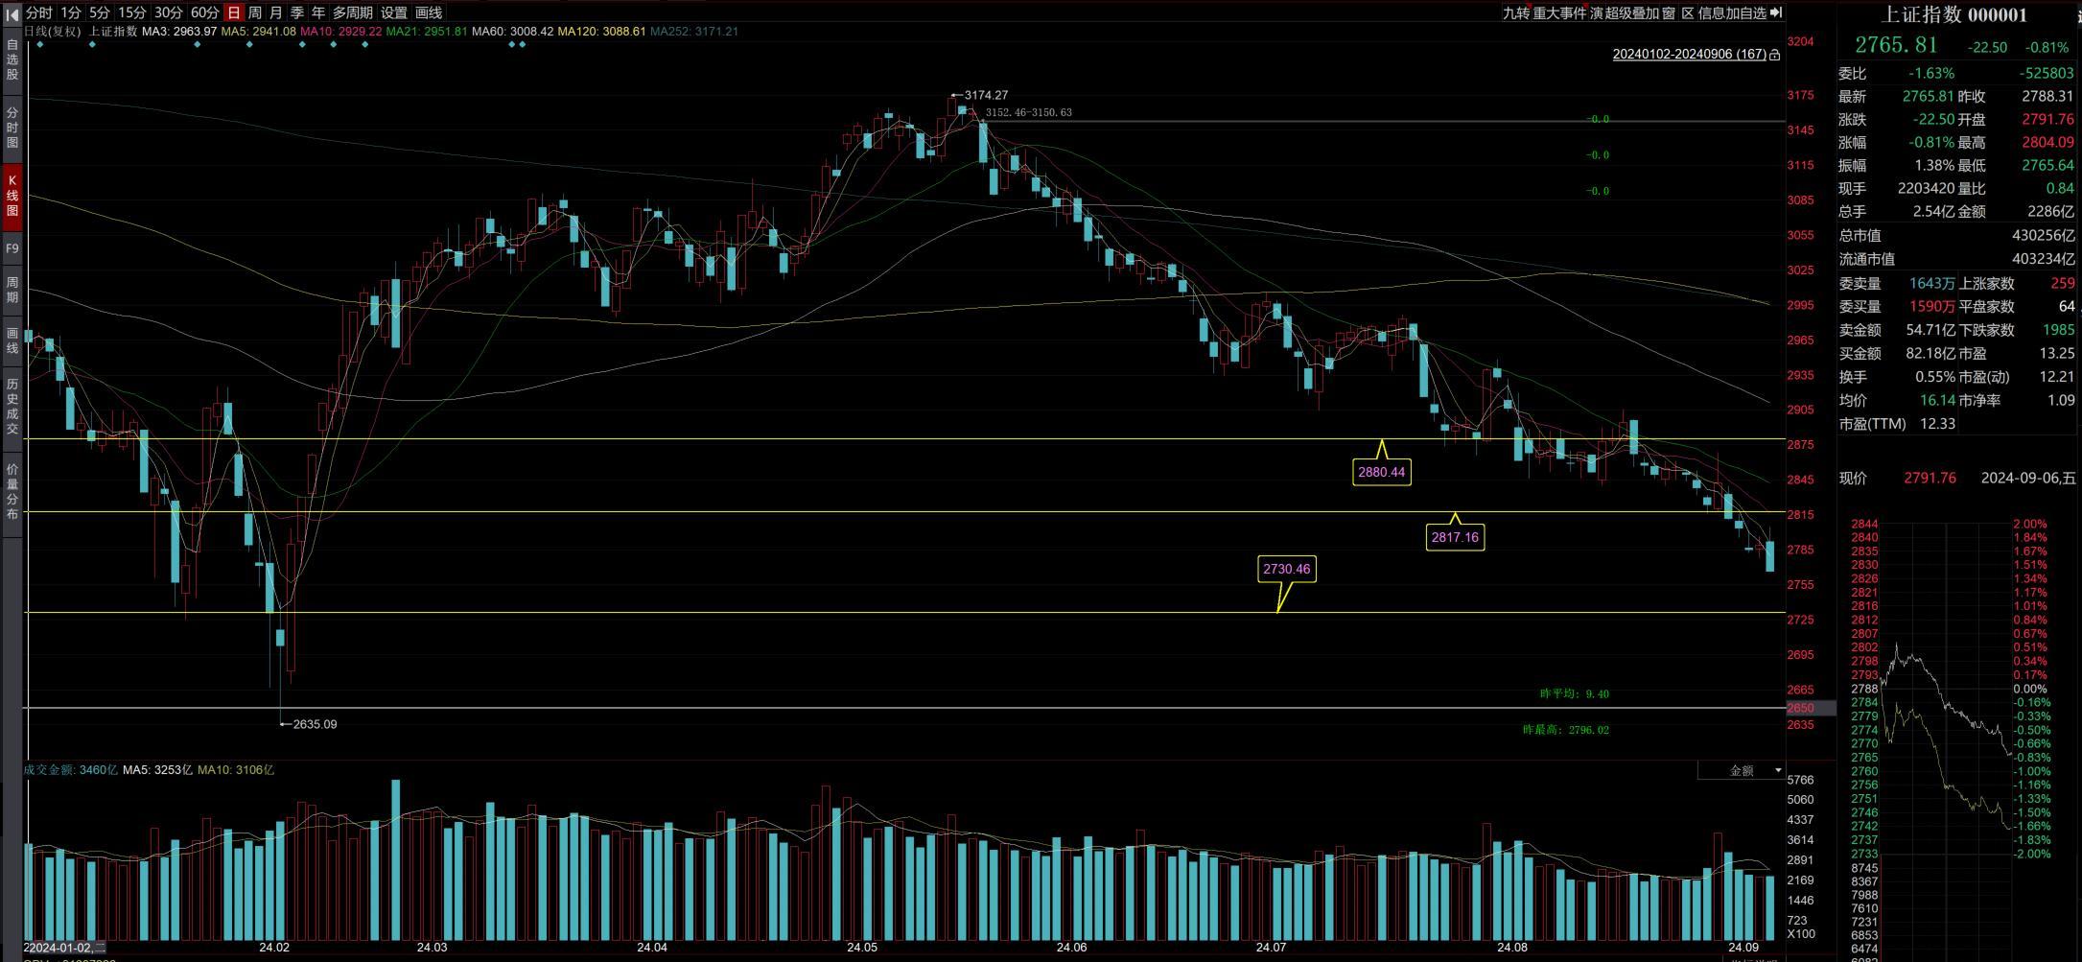The image size is (2082, 962).
Task: Open the 超级叠加 overlay option
Action: pos(1632,12)
